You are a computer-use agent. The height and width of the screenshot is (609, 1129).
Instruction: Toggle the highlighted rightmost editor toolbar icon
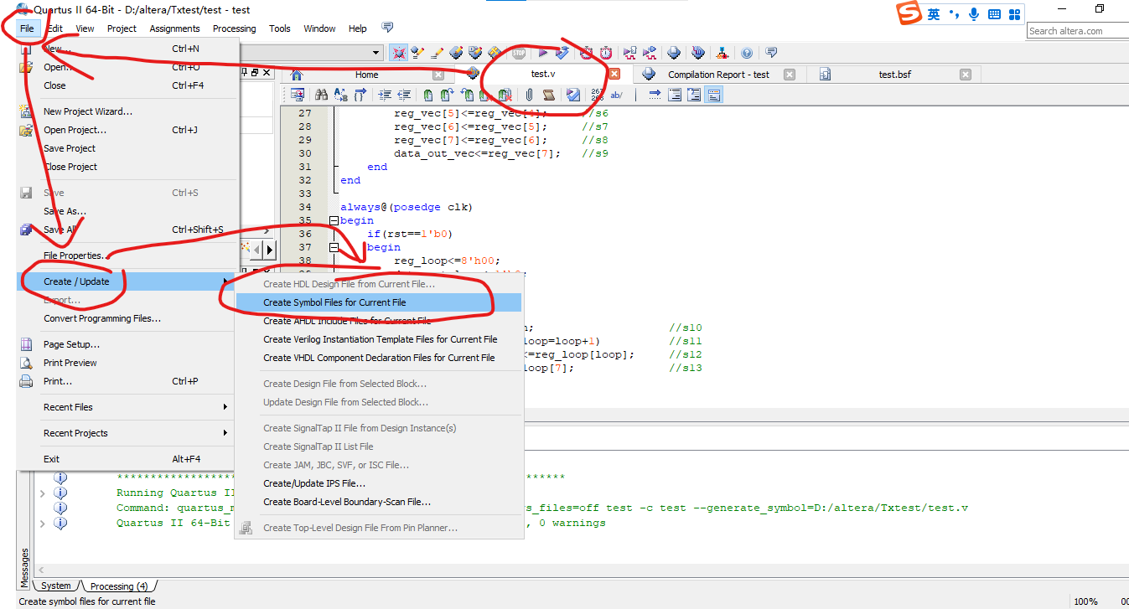[714, 95]
